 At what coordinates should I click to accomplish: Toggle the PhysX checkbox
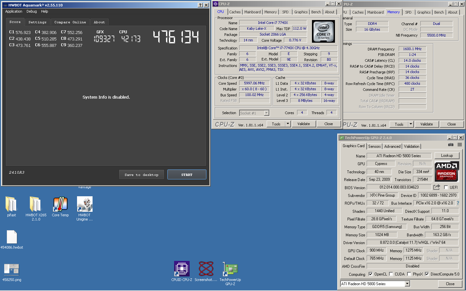pos(409,274)
